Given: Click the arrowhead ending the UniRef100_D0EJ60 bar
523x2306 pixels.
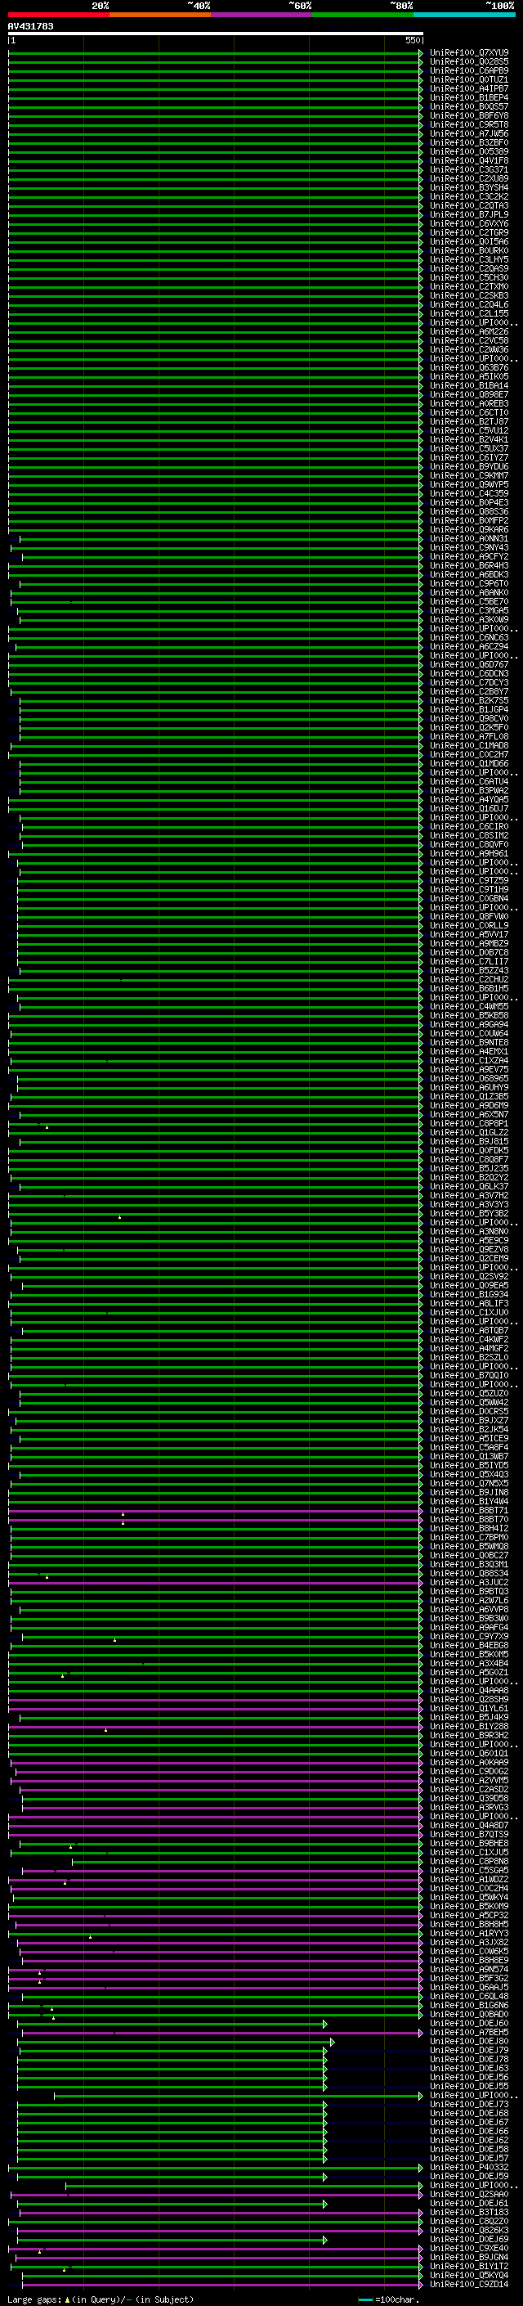Looking at the screenshot, I should [x=325, y=2024].
